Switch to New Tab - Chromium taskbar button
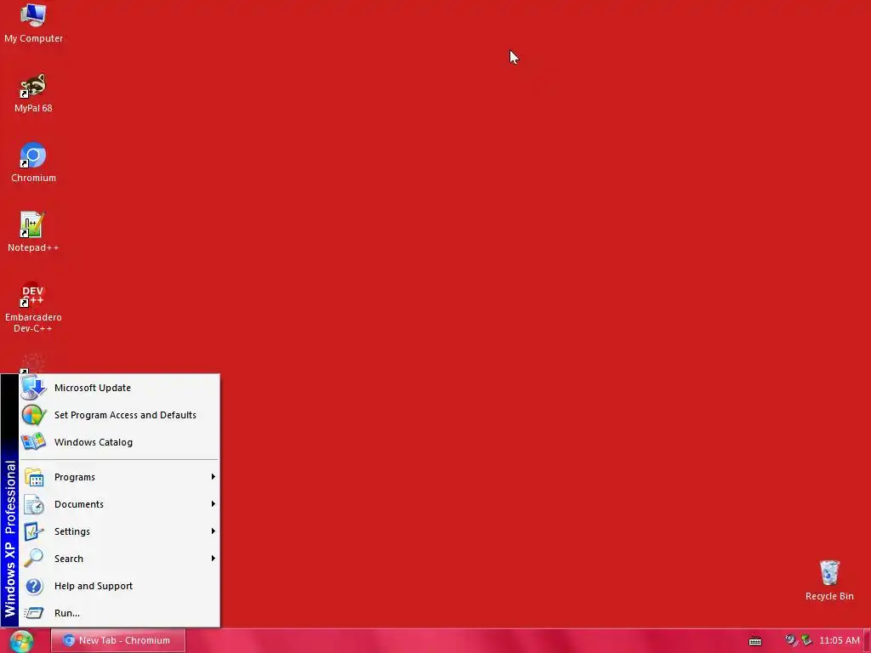 (117, 640)
